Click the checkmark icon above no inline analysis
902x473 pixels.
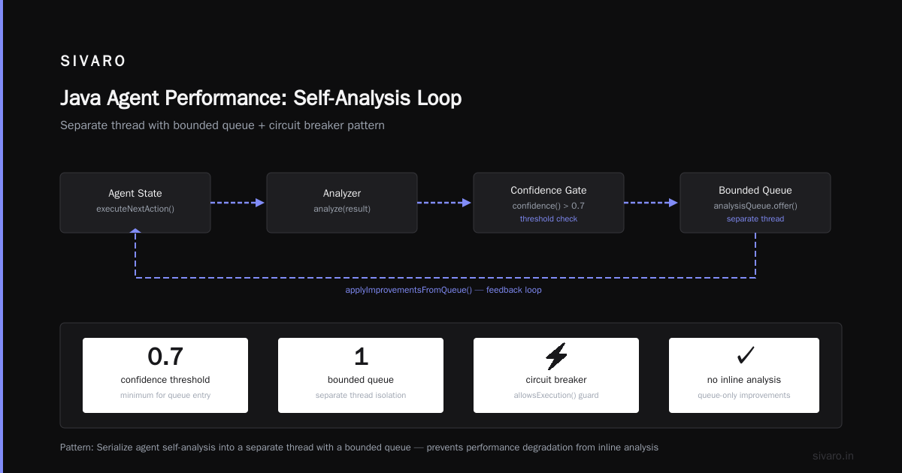744,356
